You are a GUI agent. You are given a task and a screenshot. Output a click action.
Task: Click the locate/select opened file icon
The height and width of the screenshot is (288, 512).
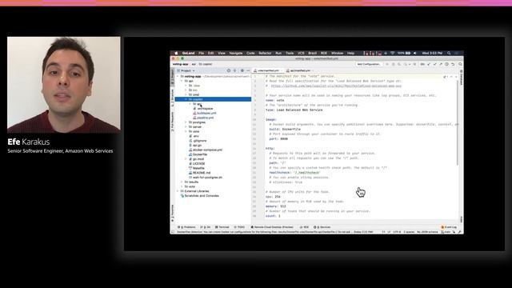coord(229,70)
